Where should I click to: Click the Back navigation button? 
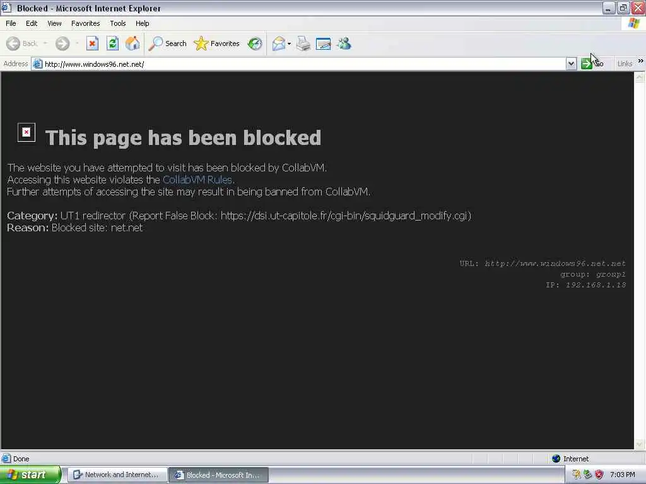point(22,43)
